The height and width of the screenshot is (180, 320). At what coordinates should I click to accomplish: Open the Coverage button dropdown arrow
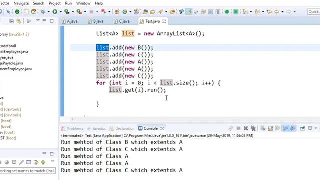73,12
